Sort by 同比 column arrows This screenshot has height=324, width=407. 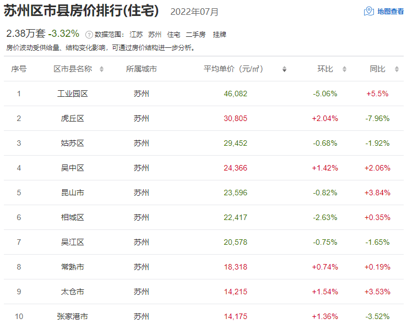click(x=397, y=69)
